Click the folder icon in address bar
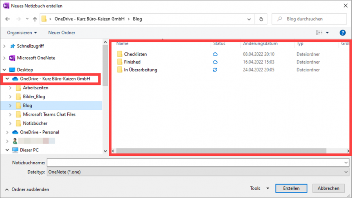Image resolution: width=352 pixels, height=198 pixels. pyautogui.click(x=44, y=19)
